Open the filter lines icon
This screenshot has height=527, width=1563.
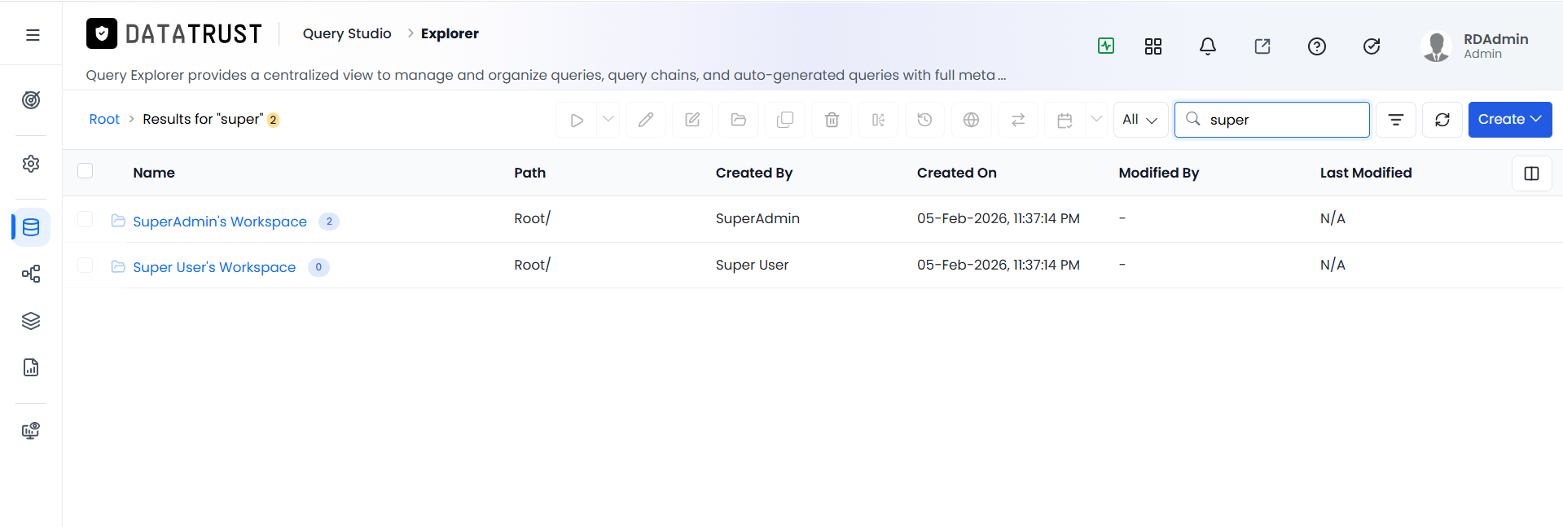1396,120
